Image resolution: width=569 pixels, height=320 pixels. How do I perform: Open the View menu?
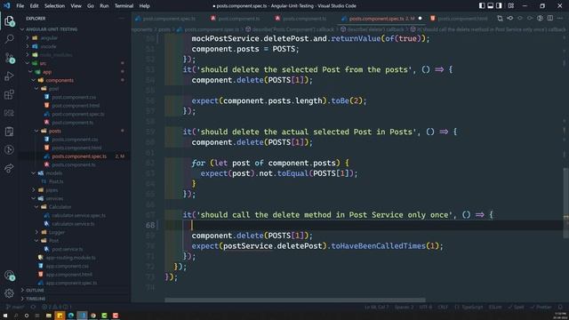tap(76, 6)
